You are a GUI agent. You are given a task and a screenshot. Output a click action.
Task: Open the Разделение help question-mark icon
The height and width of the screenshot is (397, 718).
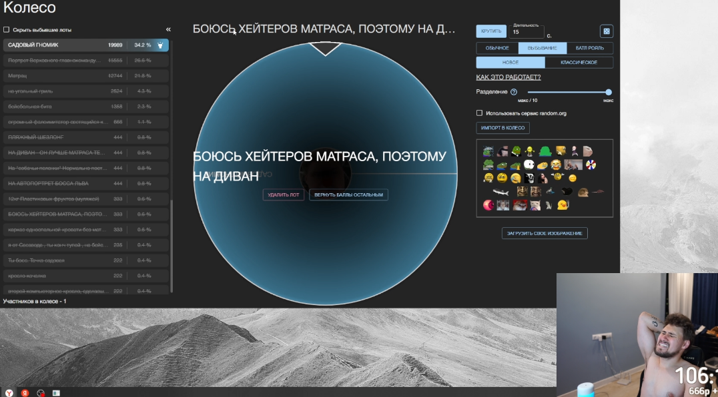click(x=514, y=92)
